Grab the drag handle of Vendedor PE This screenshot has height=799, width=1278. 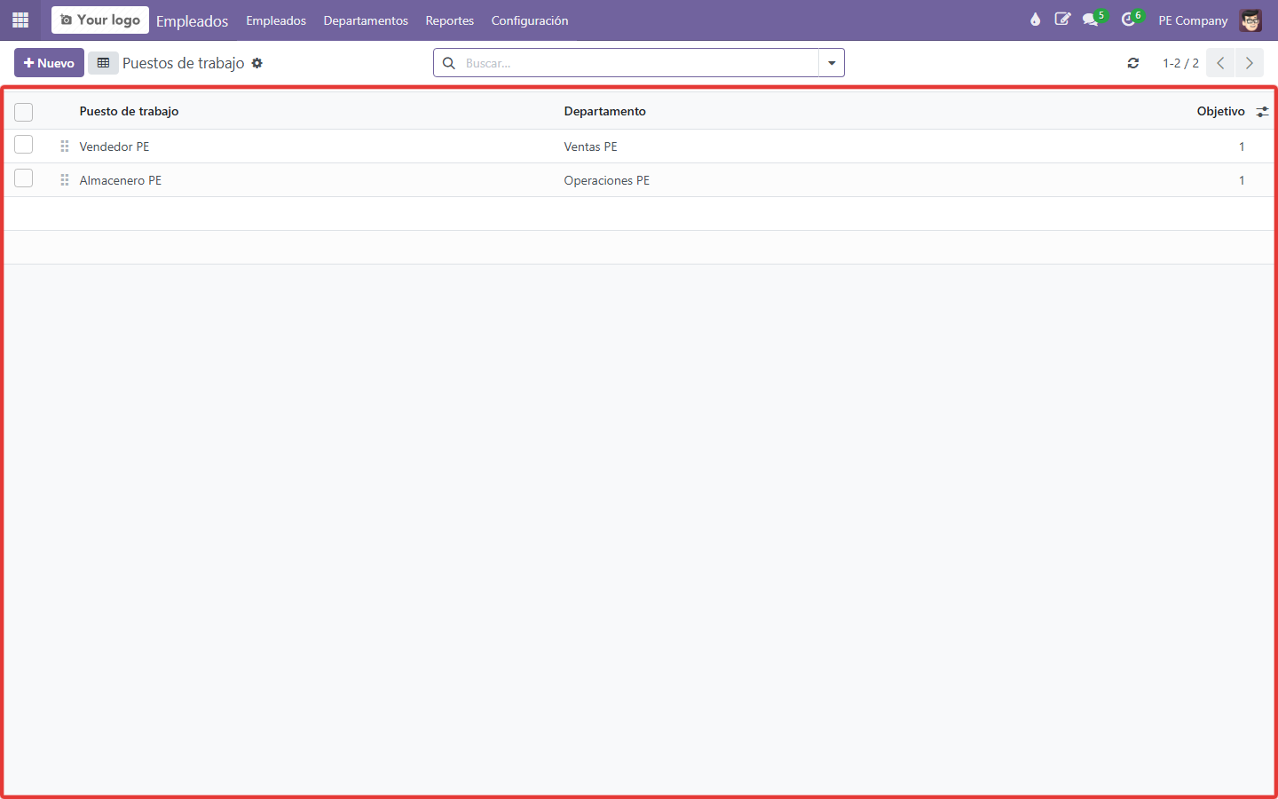[x=65, y=146]
